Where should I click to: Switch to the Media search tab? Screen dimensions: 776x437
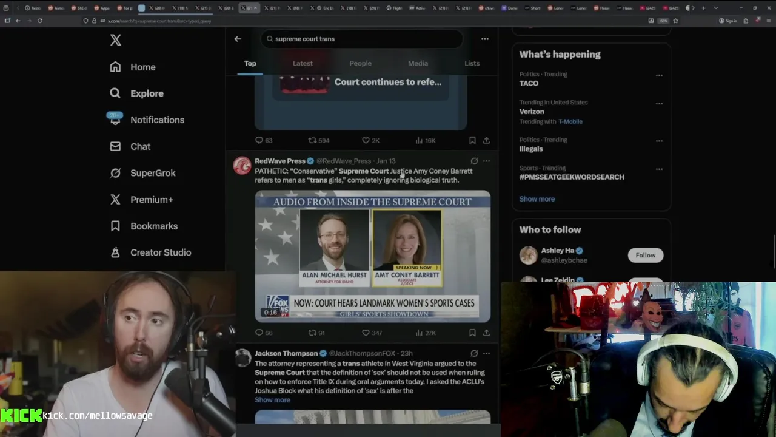click(418, 63)
